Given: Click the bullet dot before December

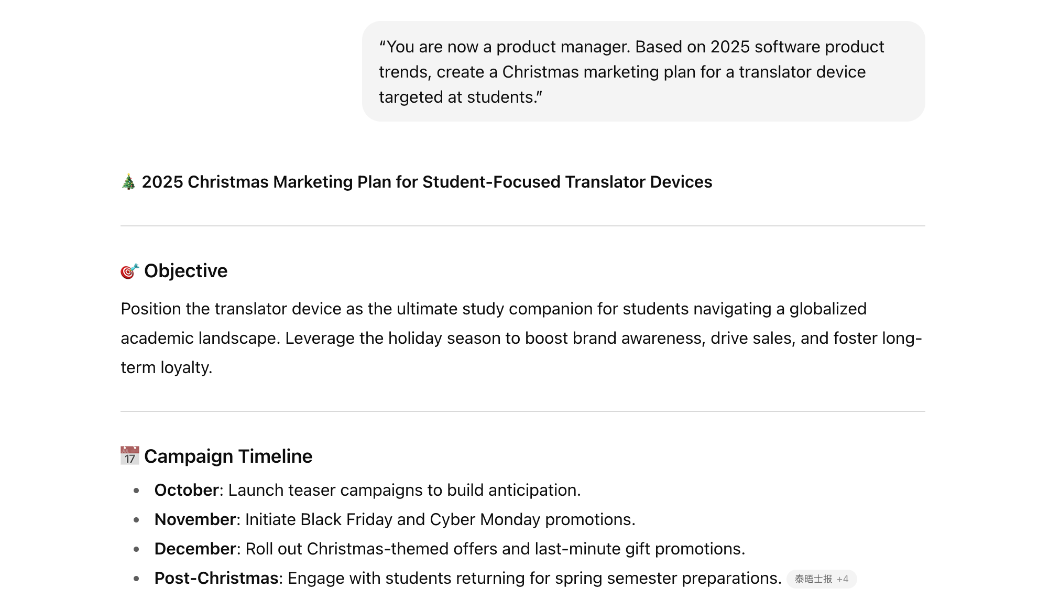Looking at the screenshot, I should point(136,549).
